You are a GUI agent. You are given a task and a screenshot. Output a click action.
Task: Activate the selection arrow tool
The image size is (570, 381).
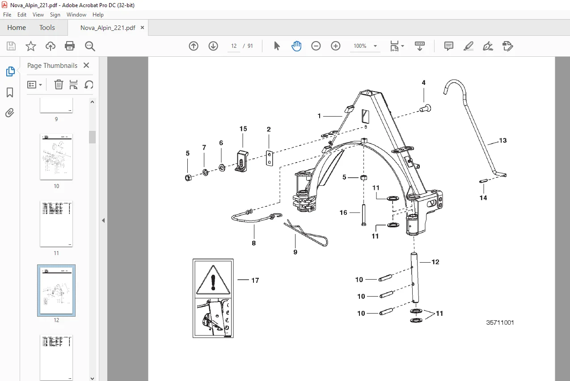(x=277, y=46)
